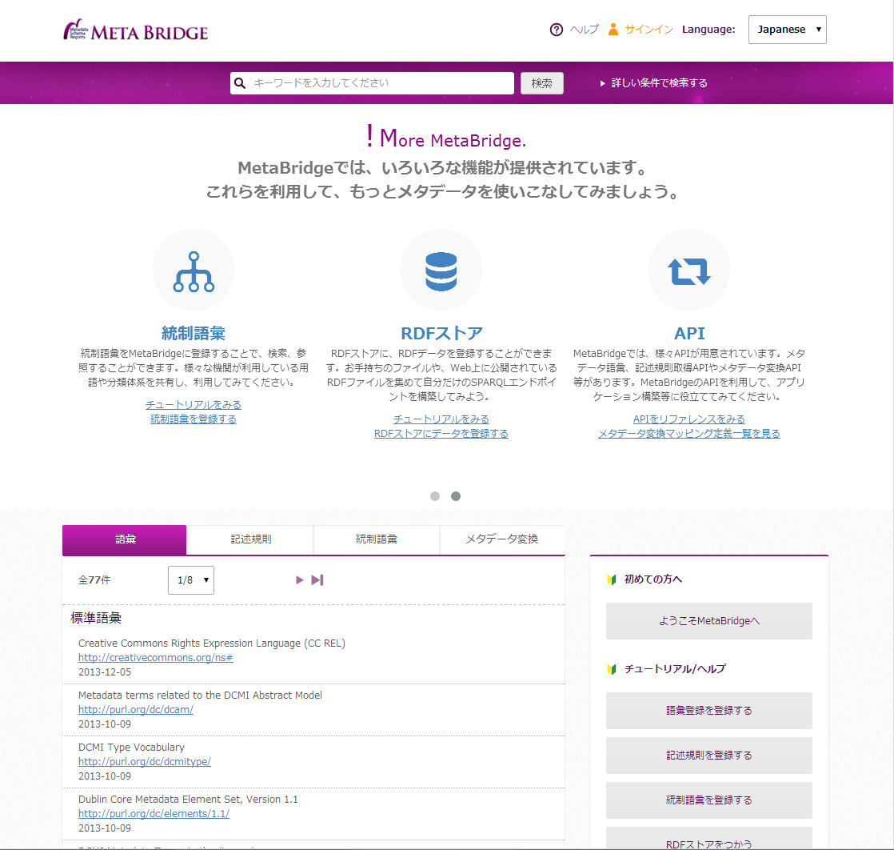This screenshot has width=894, height=850.
Task: Click Metadata terms related to DCMI Abstract Model
Action: (x=200, y=696)
